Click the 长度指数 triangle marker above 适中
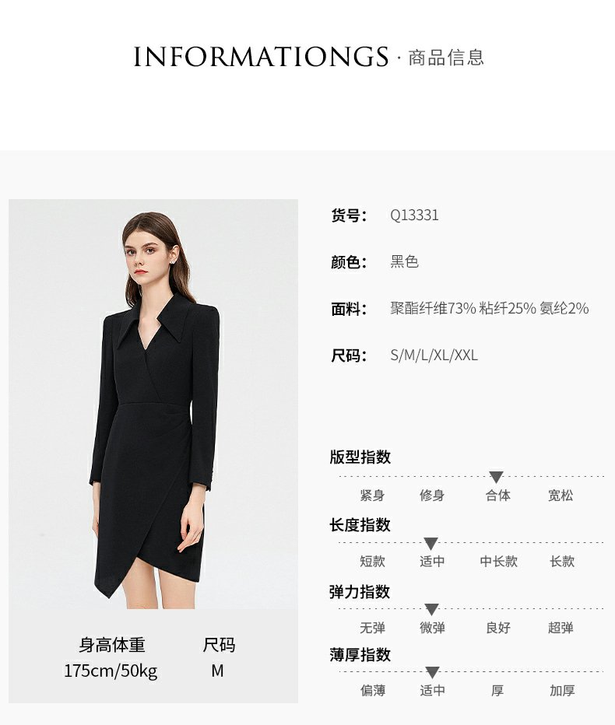The height and width of the screenshot is (725, 615). (x=430, y=543)
